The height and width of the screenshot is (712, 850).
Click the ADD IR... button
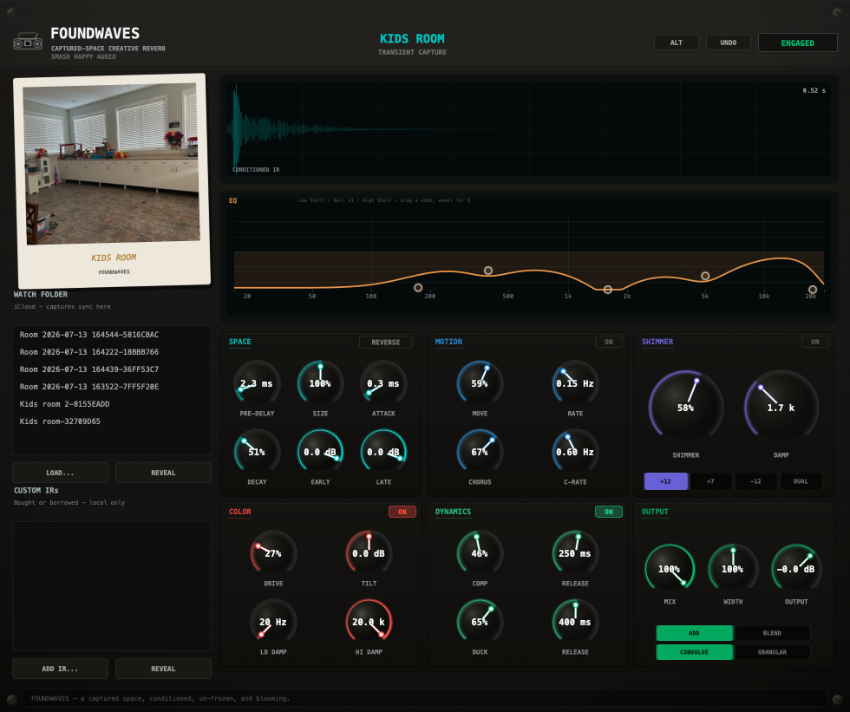(x=60, y=669)
